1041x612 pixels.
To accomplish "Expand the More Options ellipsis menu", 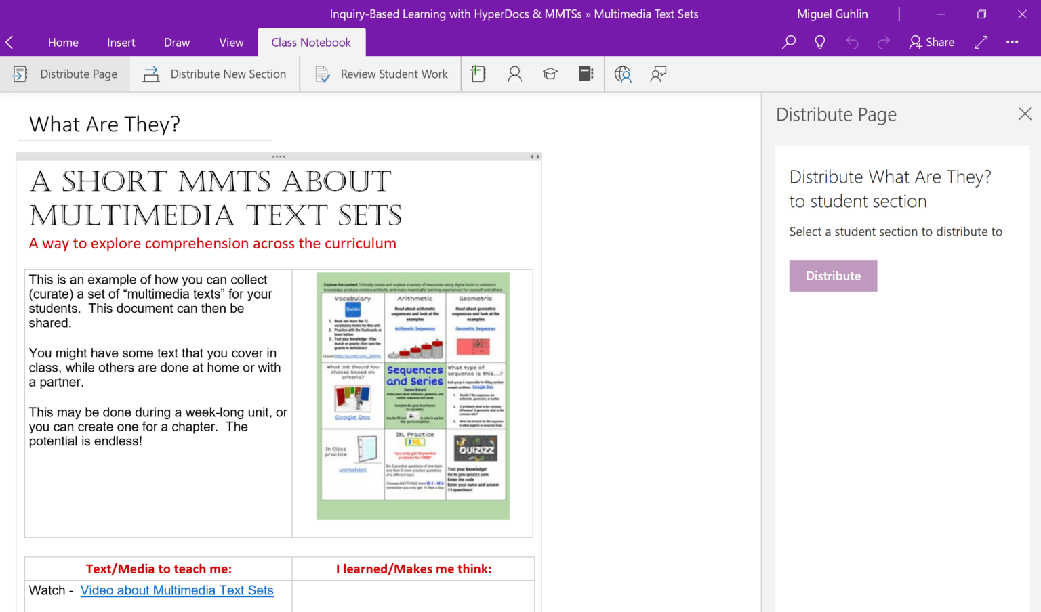I will pyautogui.click(x=1012, y=42).
